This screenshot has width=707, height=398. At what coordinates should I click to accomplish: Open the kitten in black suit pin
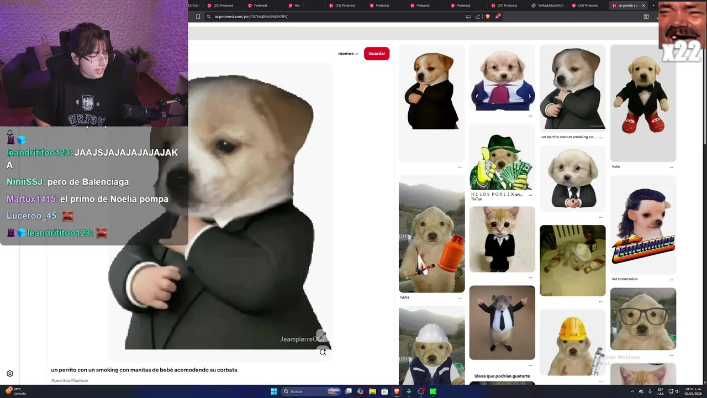pos(502,239)
